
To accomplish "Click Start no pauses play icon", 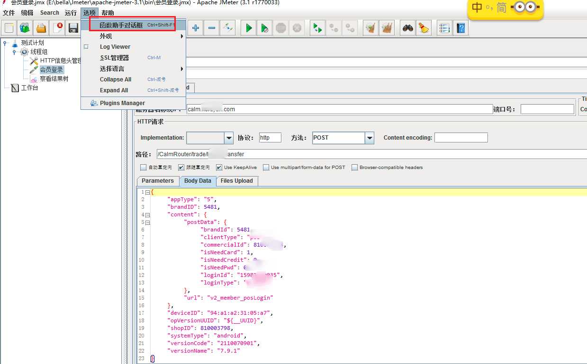I will 265,28.
